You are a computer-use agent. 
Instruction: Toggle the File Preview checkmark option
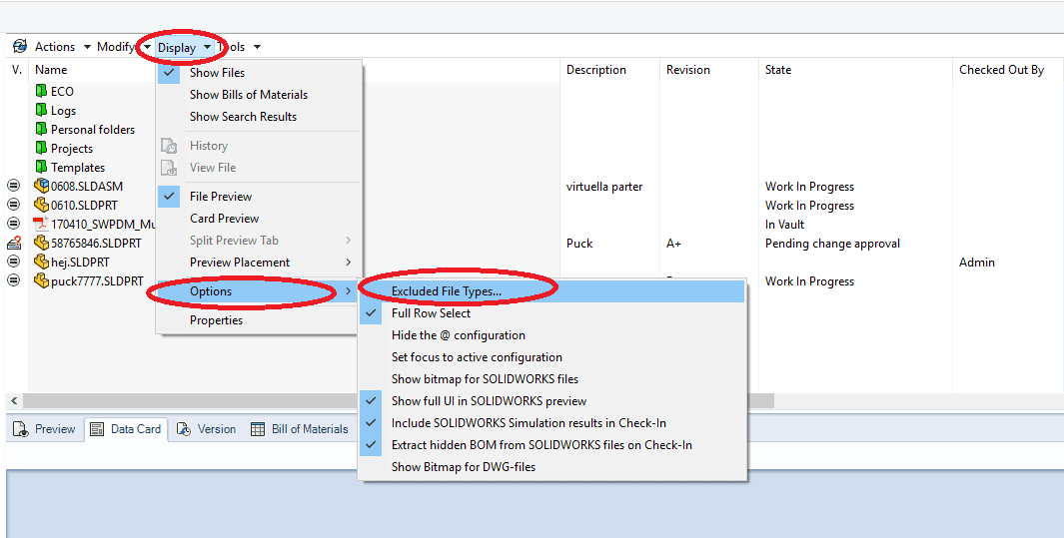[221, 197]
